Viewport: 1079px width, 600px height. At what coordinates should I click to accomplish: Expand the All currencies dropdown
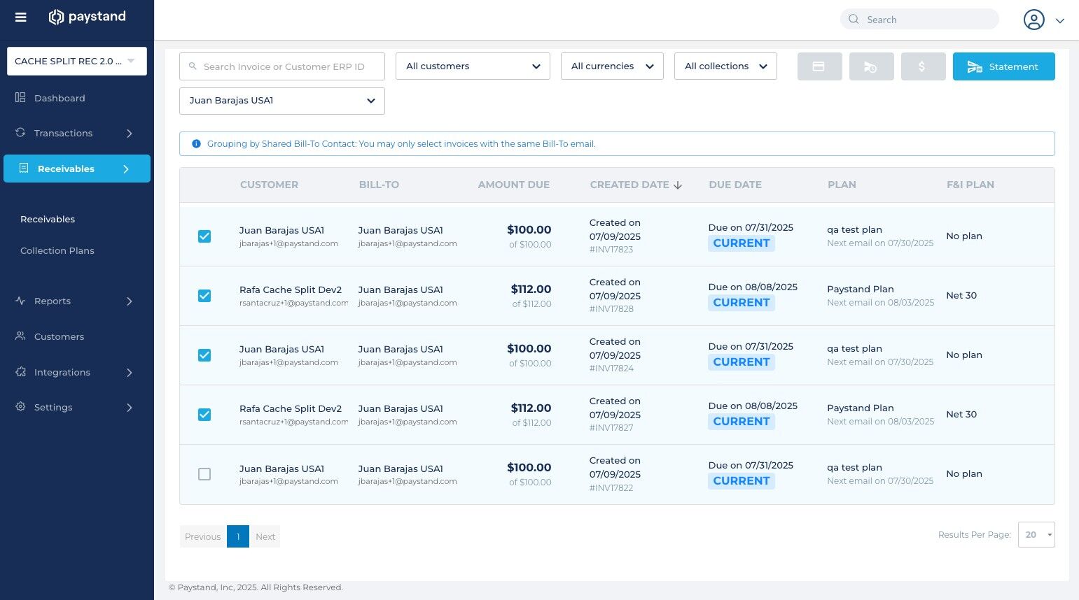click(612, 66)
